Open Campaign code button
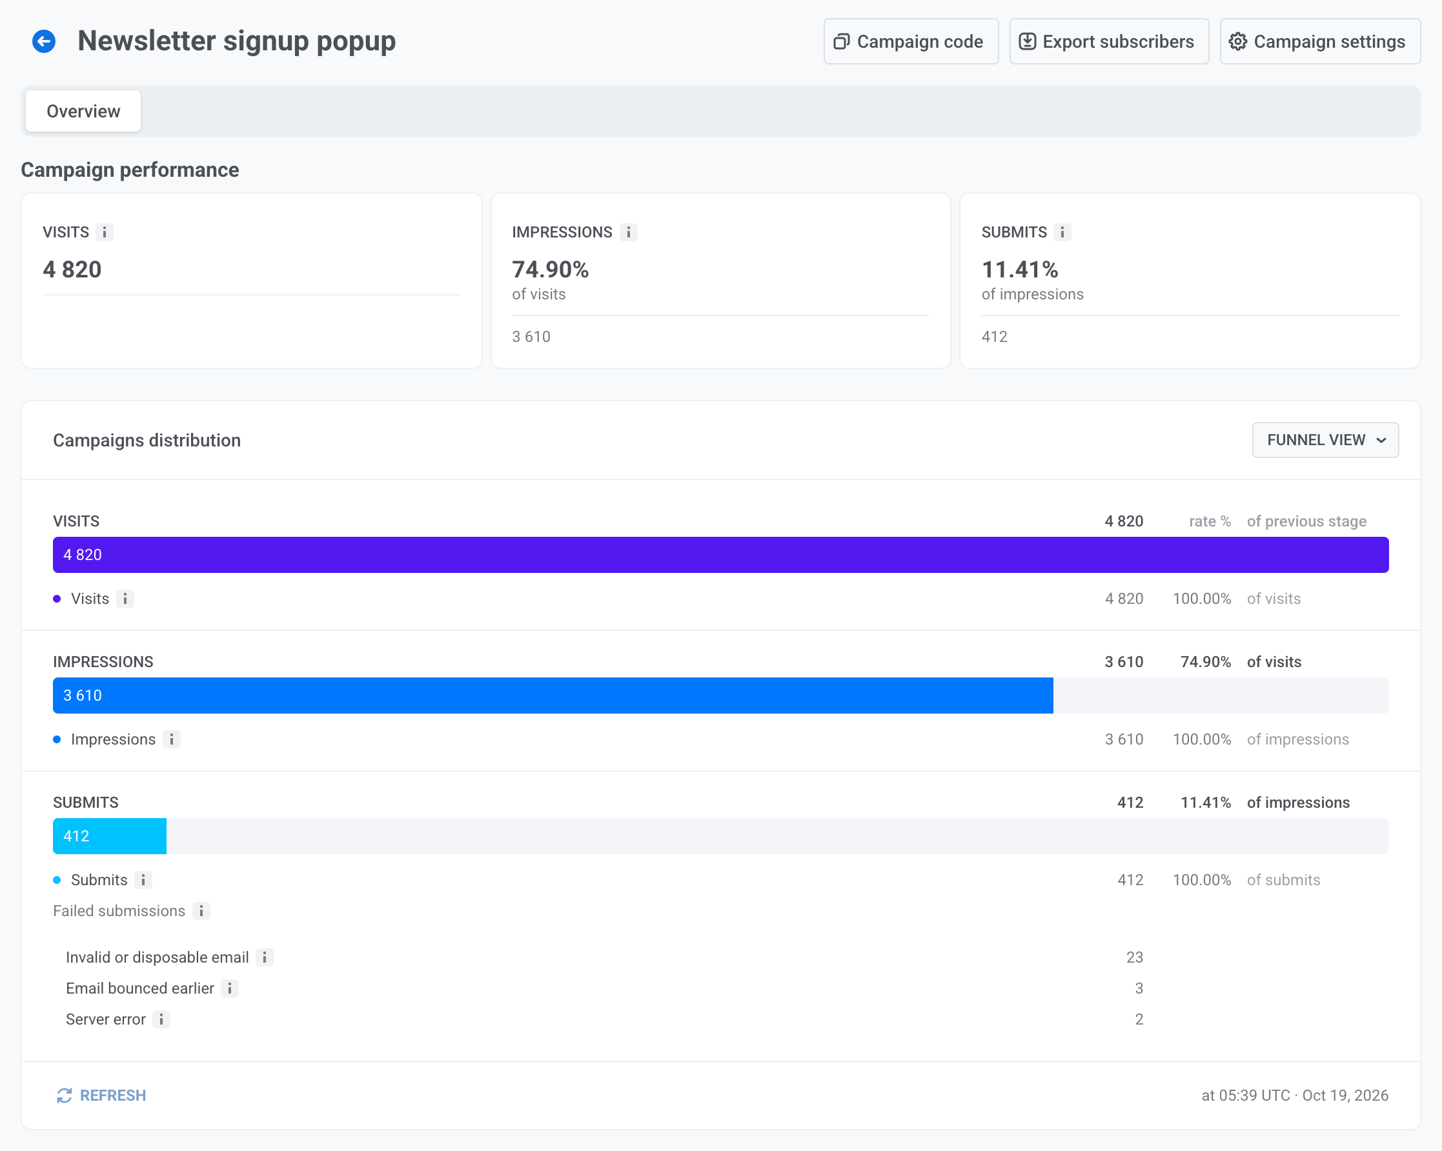 [x=911, y=41]
